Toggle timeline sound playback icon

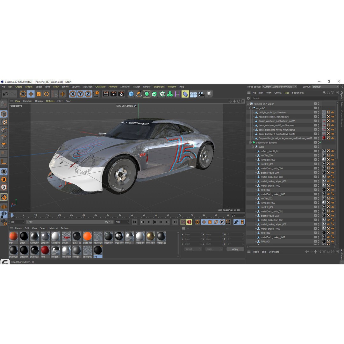point(236,222)
